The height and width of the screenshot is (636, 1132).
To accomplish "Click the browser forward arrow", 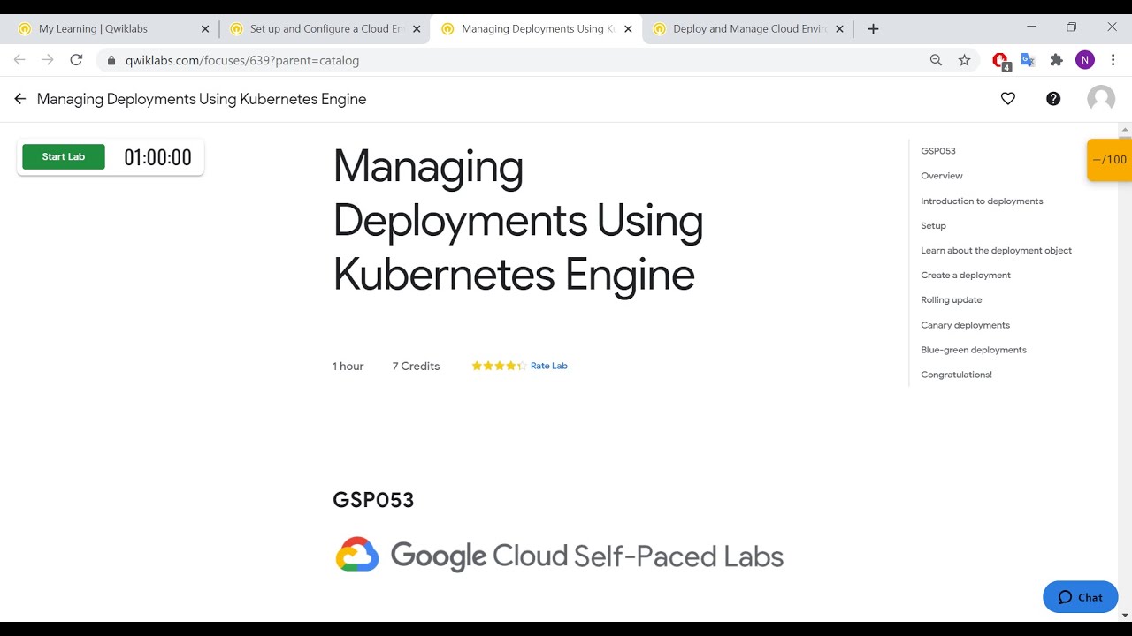I will [48, 60].
